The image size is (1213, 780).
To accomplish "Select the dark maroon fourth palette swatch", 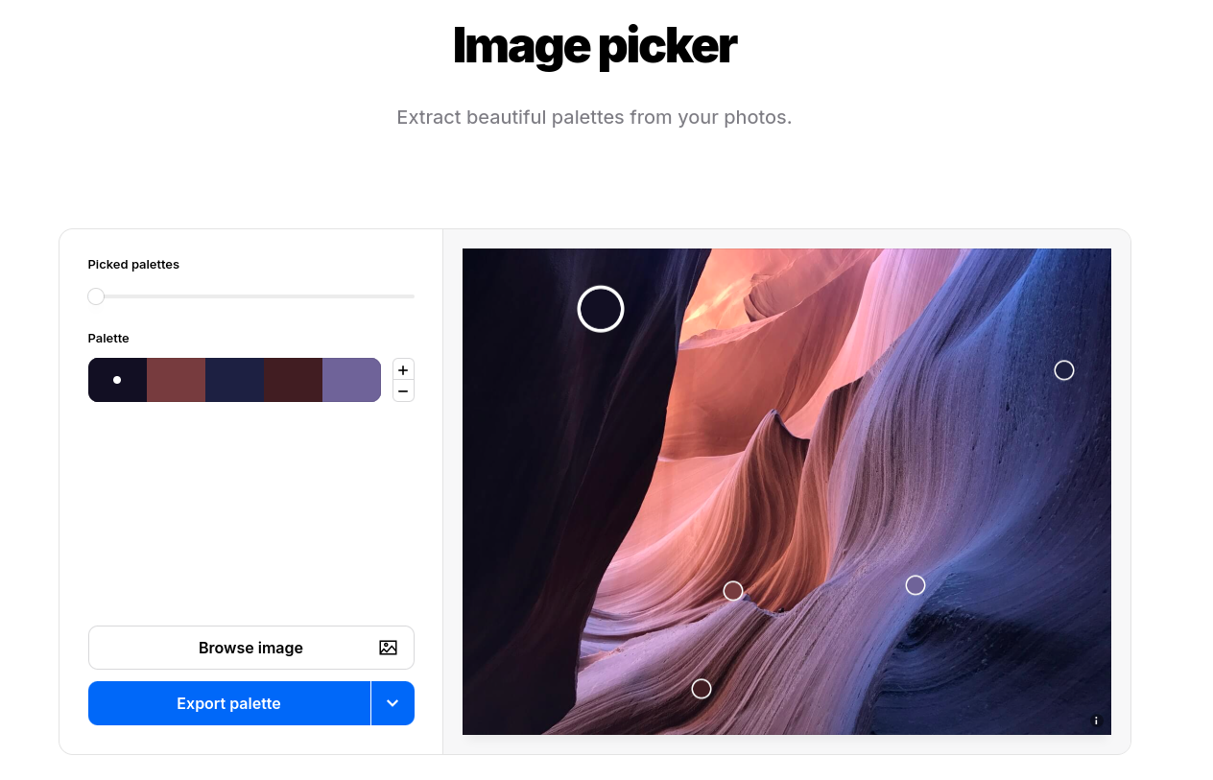I will (x=293, y=380).
